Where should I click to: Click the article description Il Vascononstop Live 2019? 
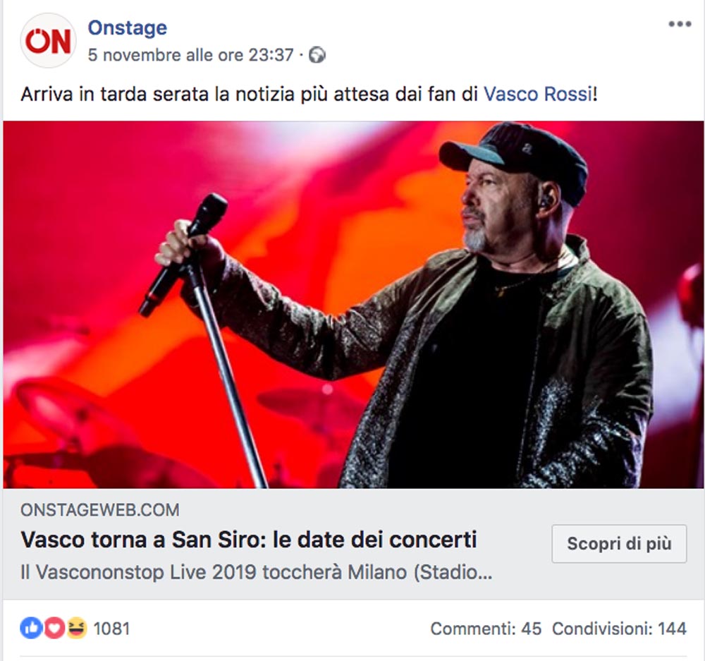tap(257, 572)
